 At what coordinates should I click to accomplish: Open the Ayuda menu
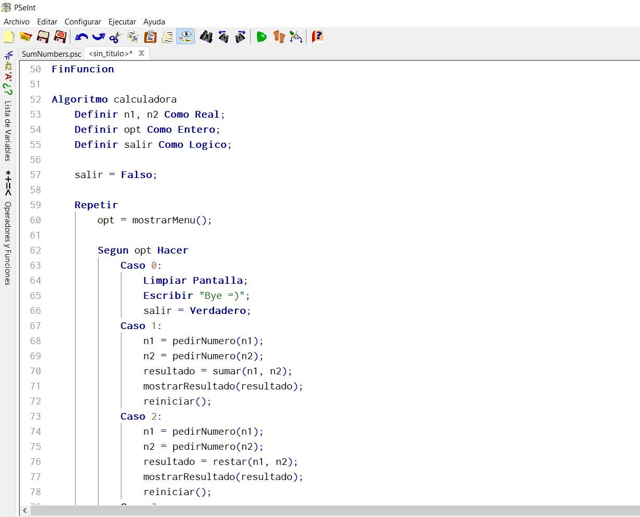tap(154, 21)
